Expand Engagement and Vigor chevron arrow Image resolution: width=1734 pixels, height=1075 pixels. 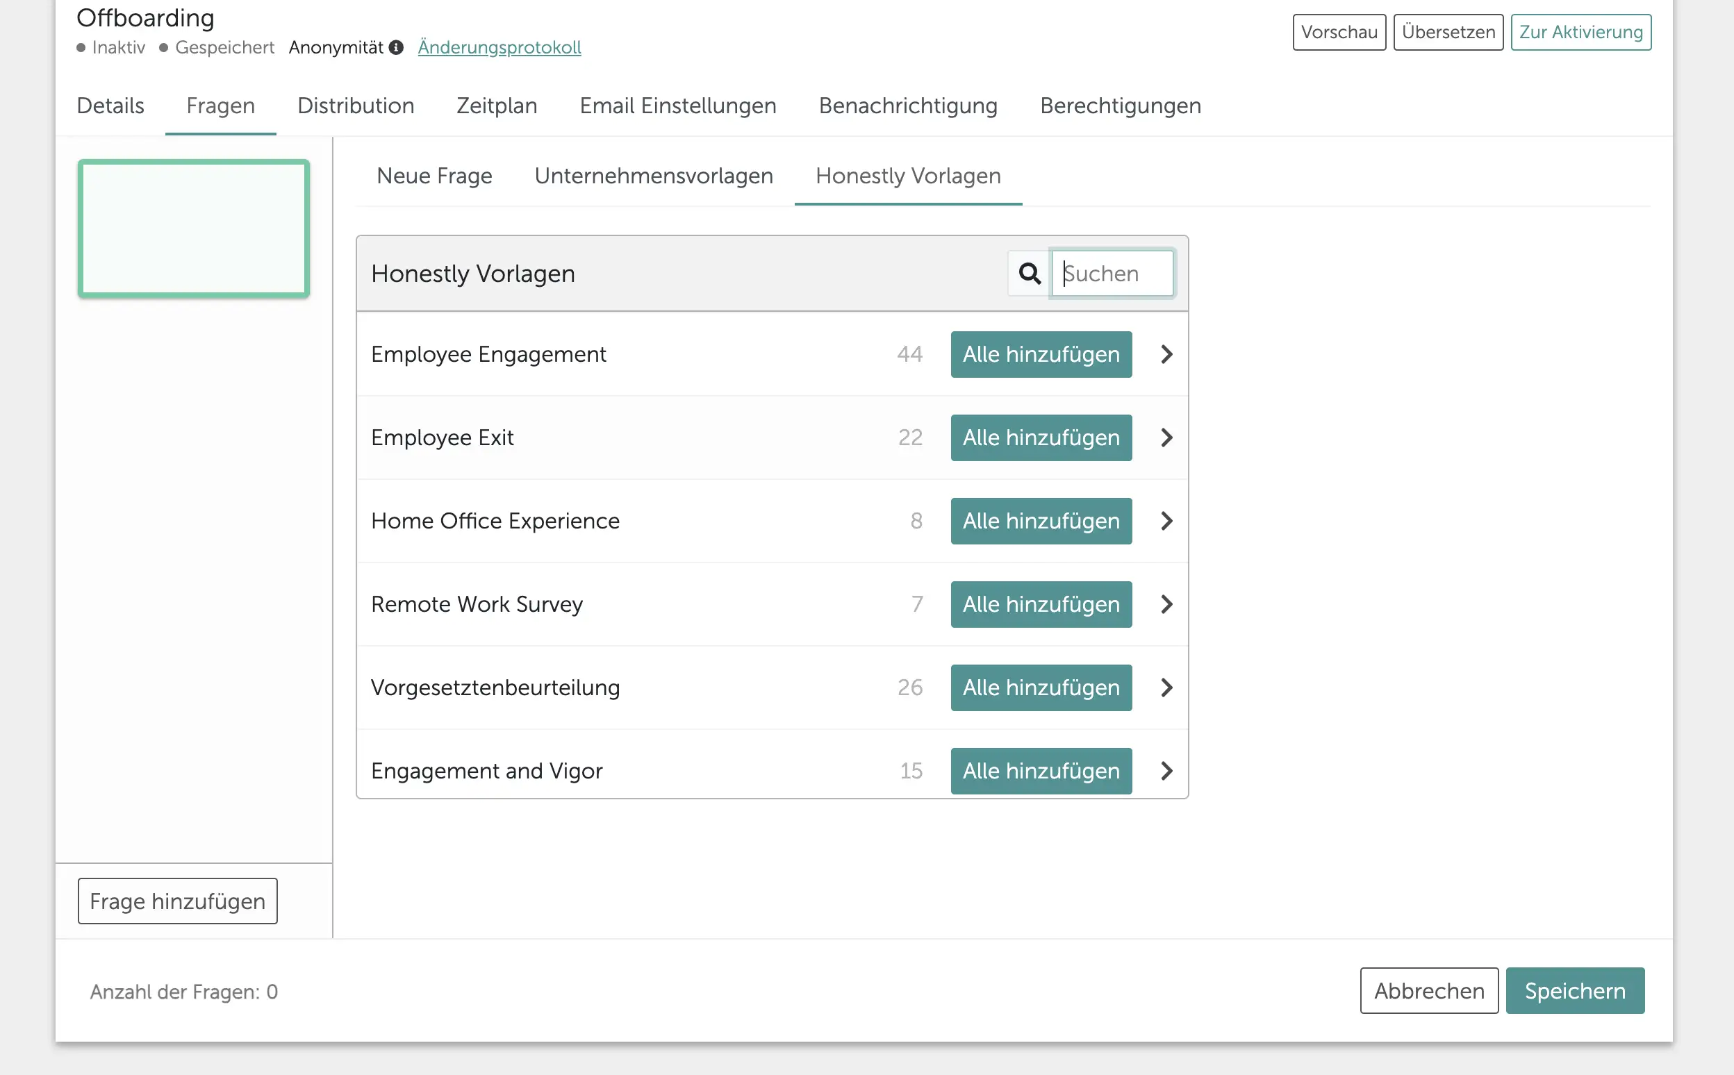click(1166, 771)
